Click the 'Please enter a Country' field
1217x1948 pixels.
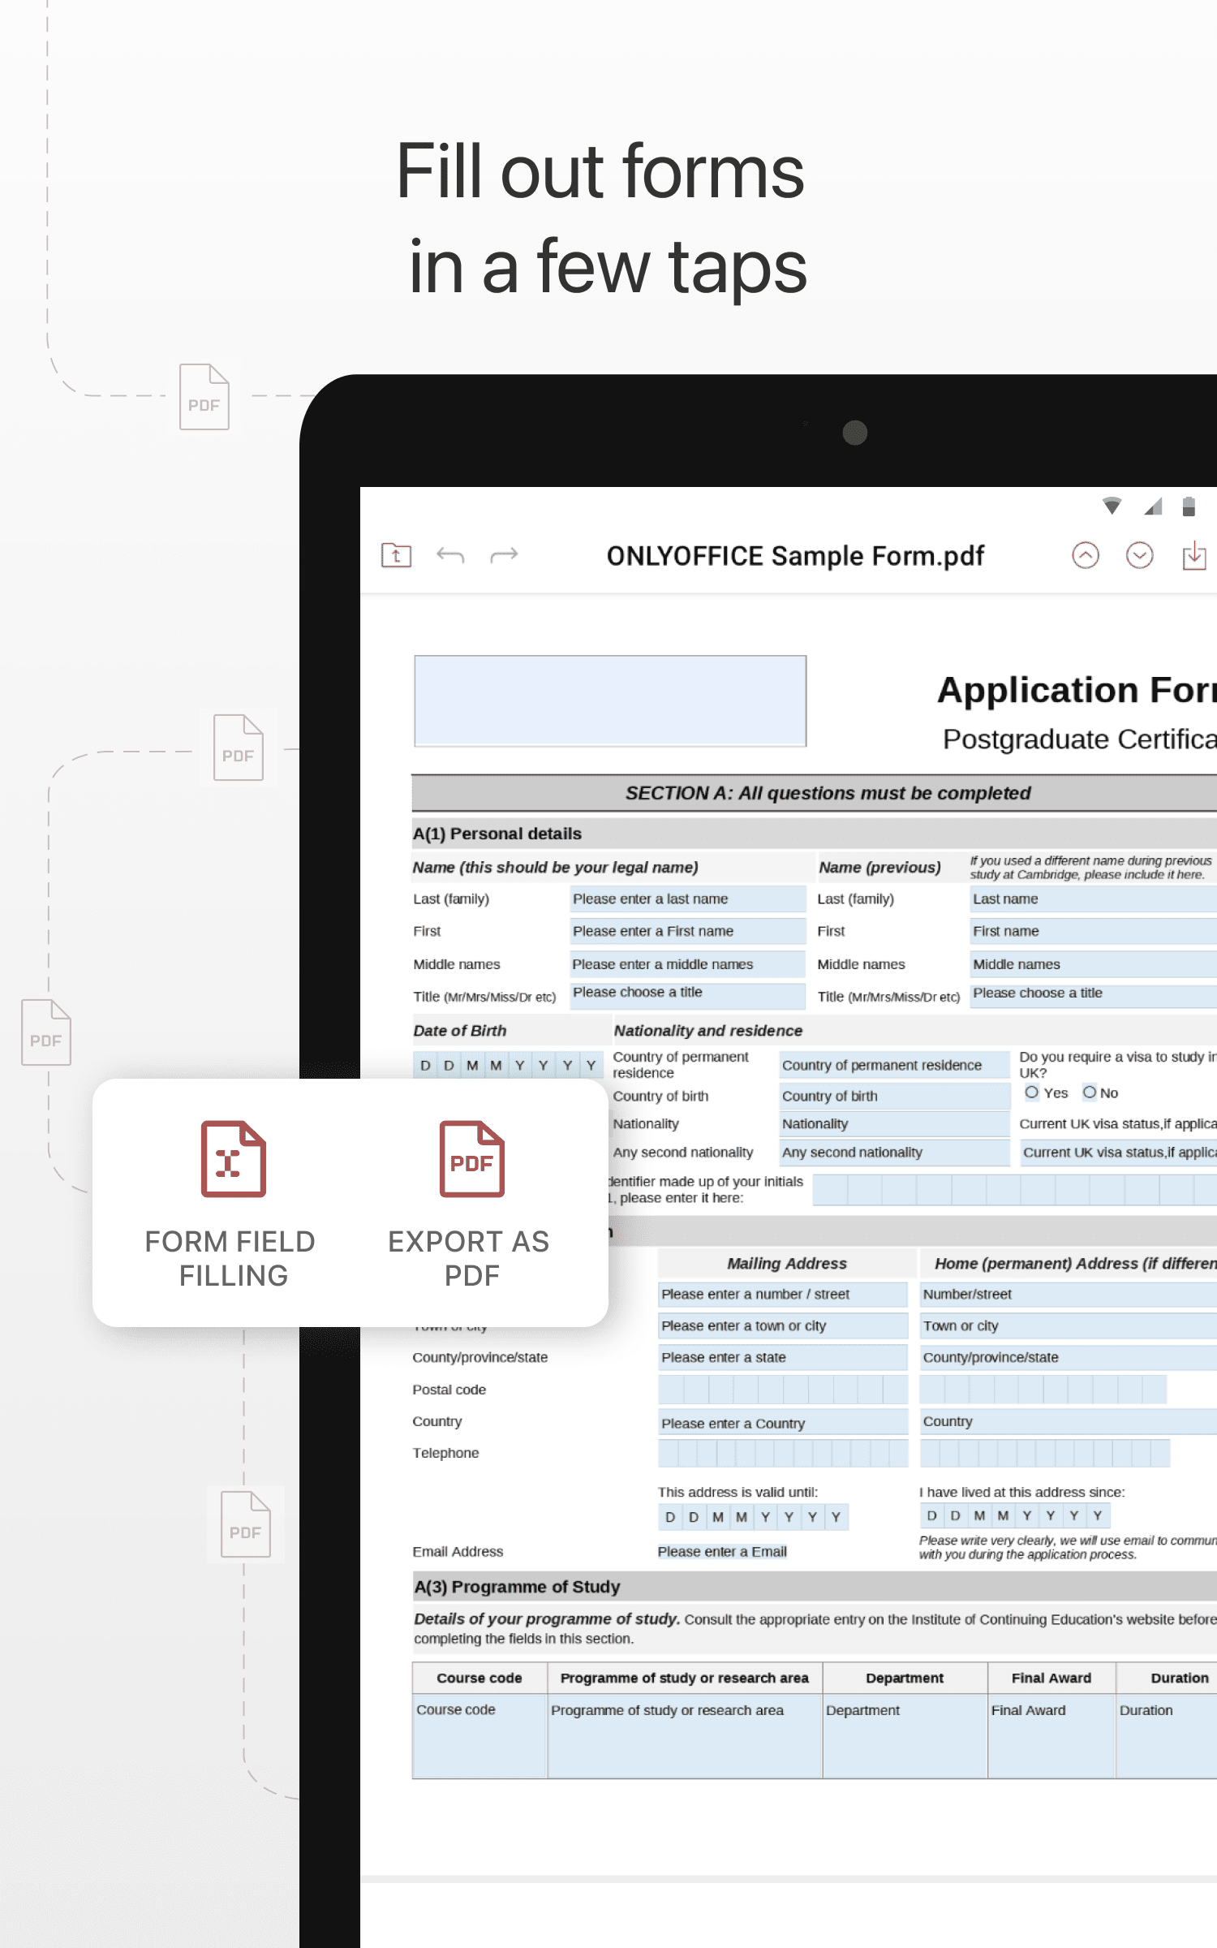782,1424
